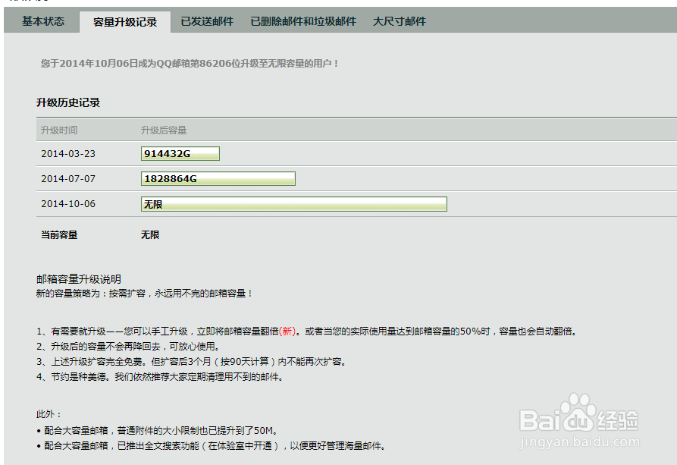Screen dimensions: 677x465
Task: Open the 已发送邮件 tab
Action: pos(207,21)
